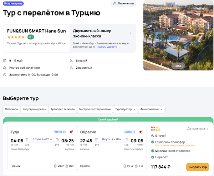The image size is (214, 176).
Task: Click the outbound flight airline logo
Action: click(71, 132)
